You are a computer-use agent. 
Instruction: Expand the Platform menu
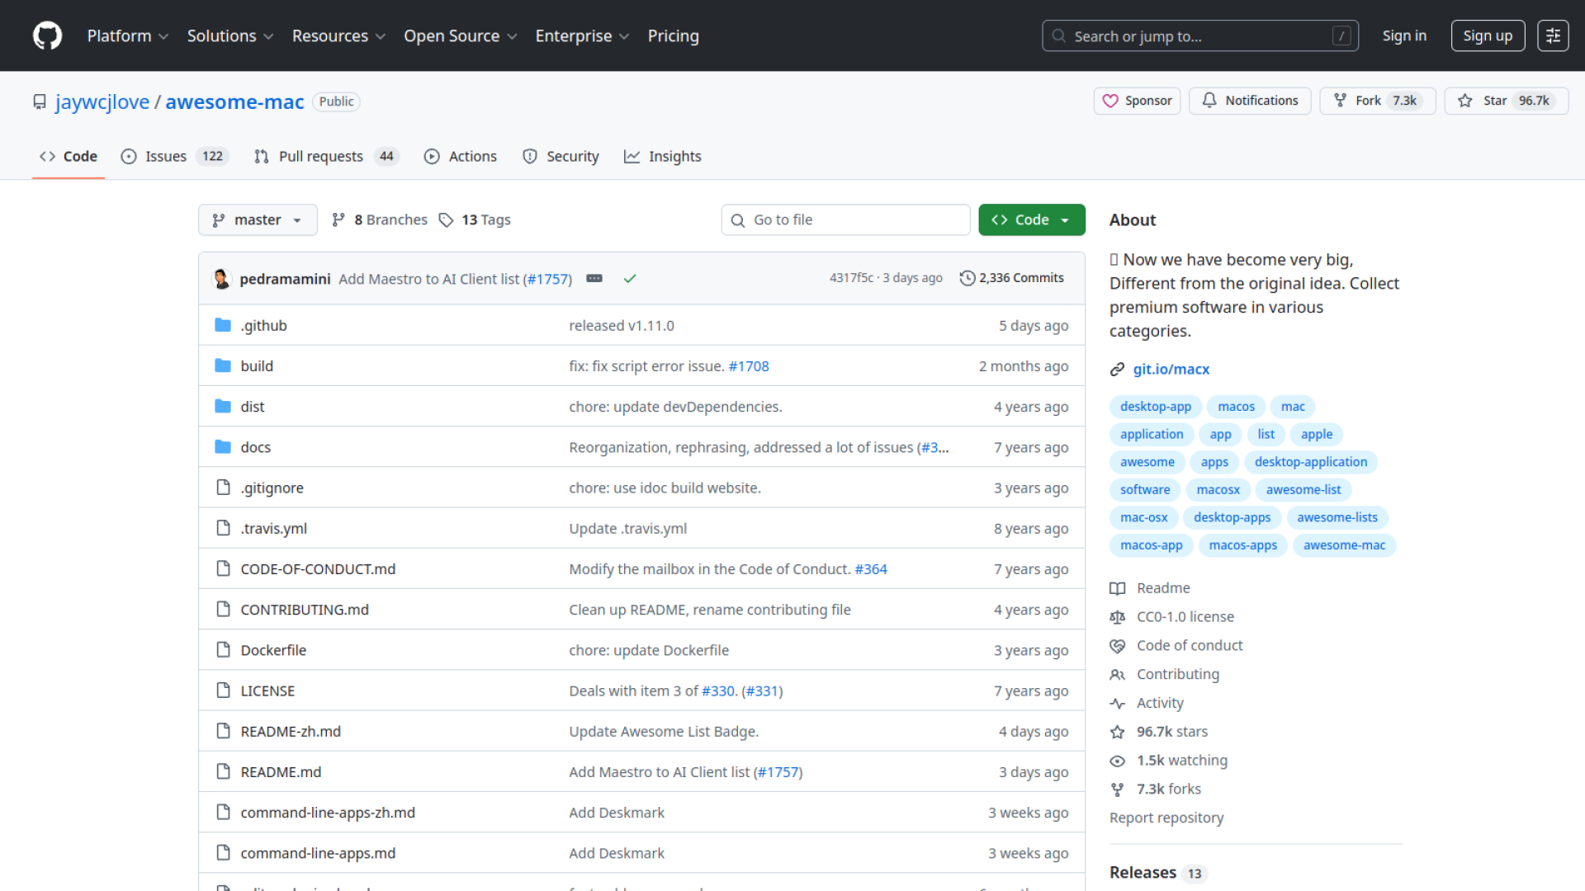[x=128, y=36]
